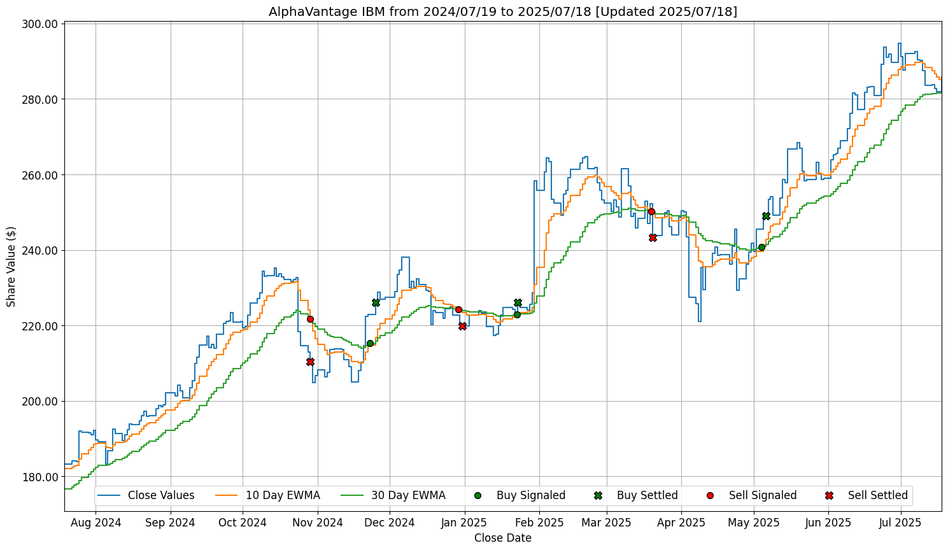Click the '10 Day EWMA' legend label
This screenshot has height=550, width=948.
click(283, 495)
